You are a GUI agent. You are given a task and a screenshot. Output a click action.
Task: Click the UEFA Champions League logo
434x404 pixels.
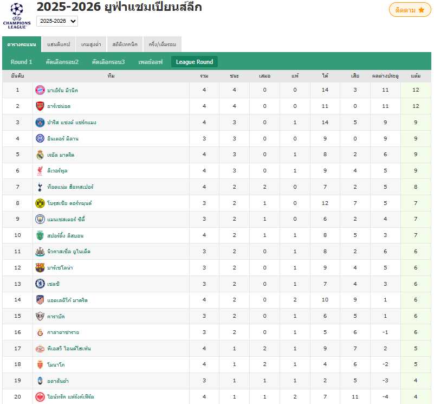[x=16, y=15]
